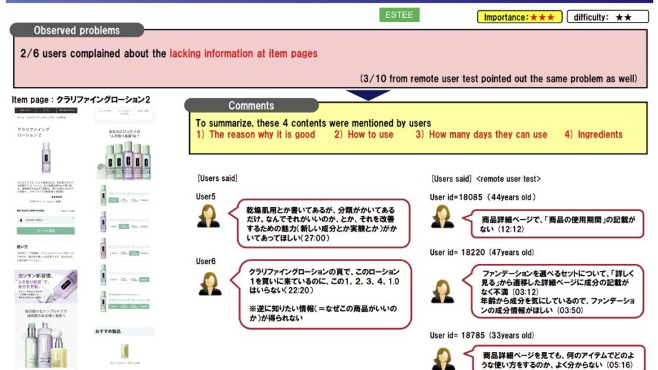Click the 'カンタン新習慣' purple banner

46,286
